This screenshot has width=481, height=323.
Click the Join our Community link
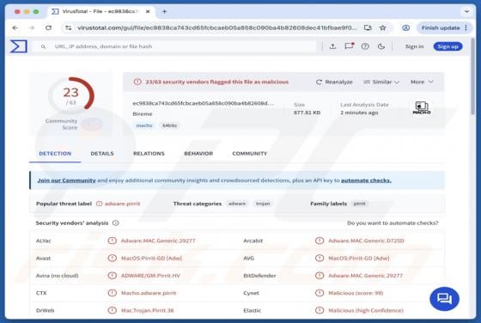[67, 180]
